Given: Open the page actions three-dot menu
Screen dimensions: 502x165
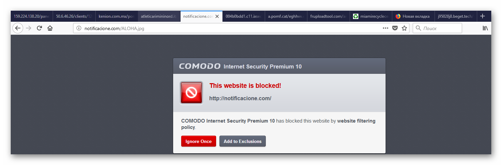Looking at the screenshot, I should click(385, 28).
